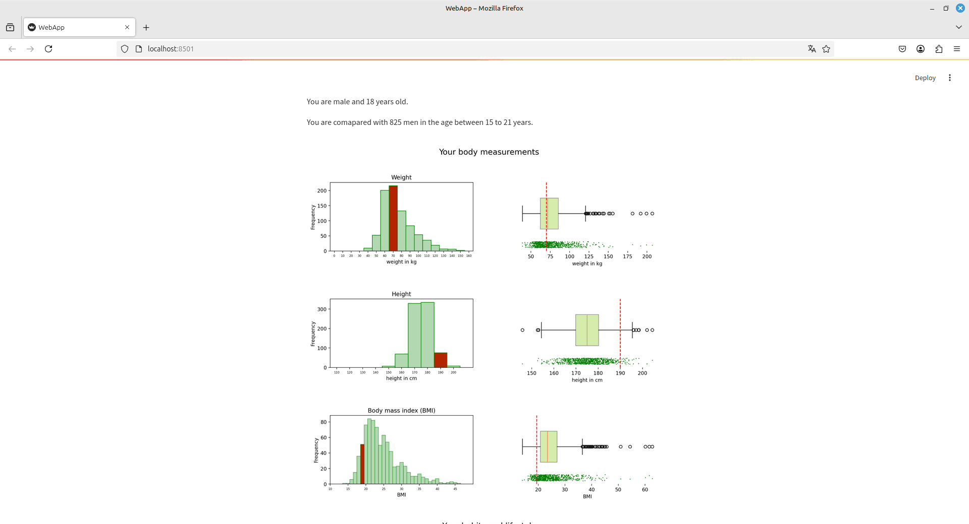Click the BMI boxplot chart
This screenshot has width=969, height=524.
588,456
